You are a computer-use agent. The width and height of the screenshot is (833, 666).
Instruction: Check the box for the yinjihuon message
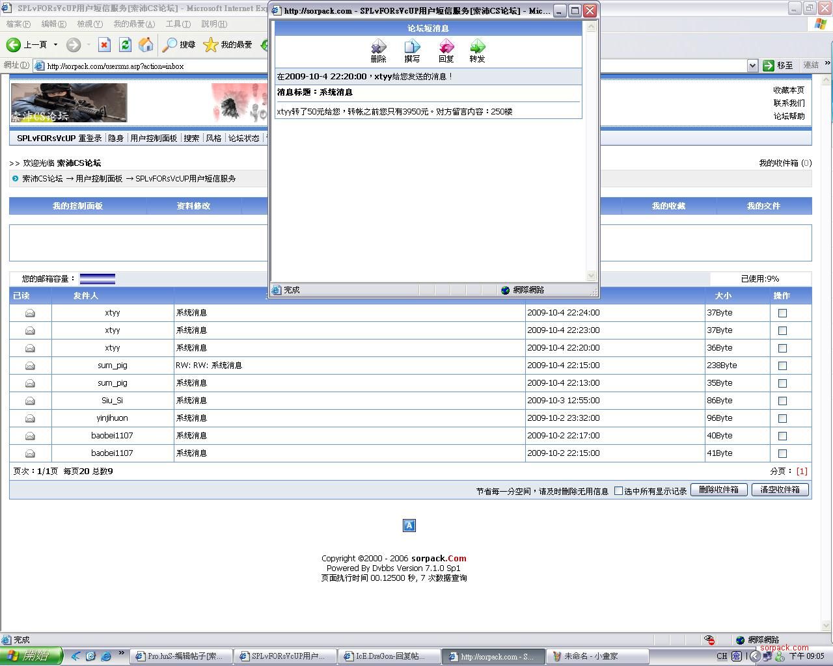(782, 418)
